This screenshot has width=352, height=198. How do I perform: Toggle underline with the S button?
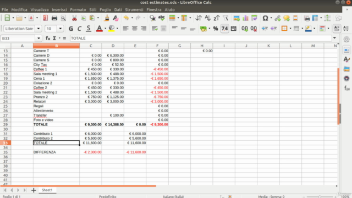click(x=89, y=29)
